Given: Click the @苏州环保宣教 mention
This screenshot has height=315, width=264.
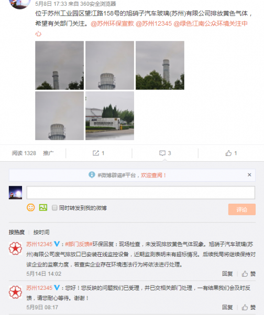Looking at the screenshot, I should (x=112, y=24).
